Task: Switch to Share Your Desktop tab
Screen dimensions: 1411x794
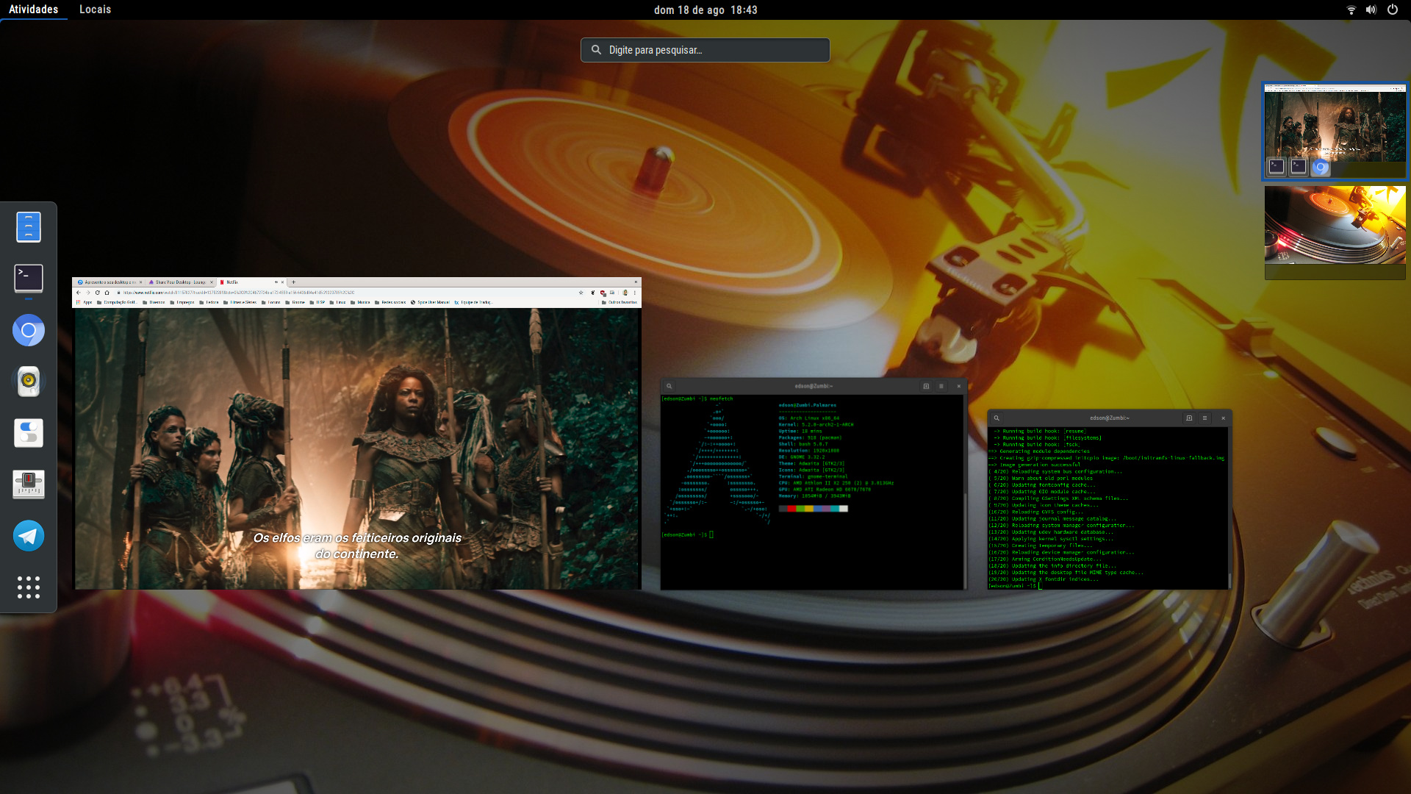Action: point(180,282)
